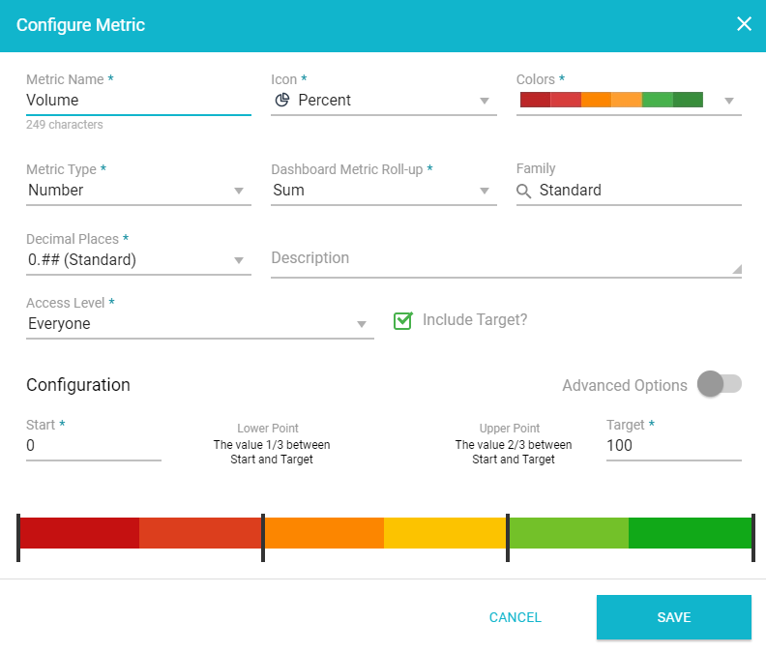Click the dark green segment of gauge bar
Screen dimensions: 766x653
[x=690, y=533]
